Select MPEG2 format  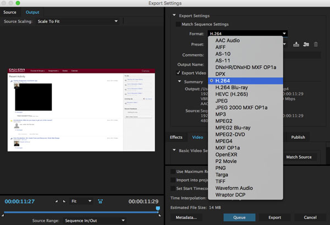click(245, 121)
